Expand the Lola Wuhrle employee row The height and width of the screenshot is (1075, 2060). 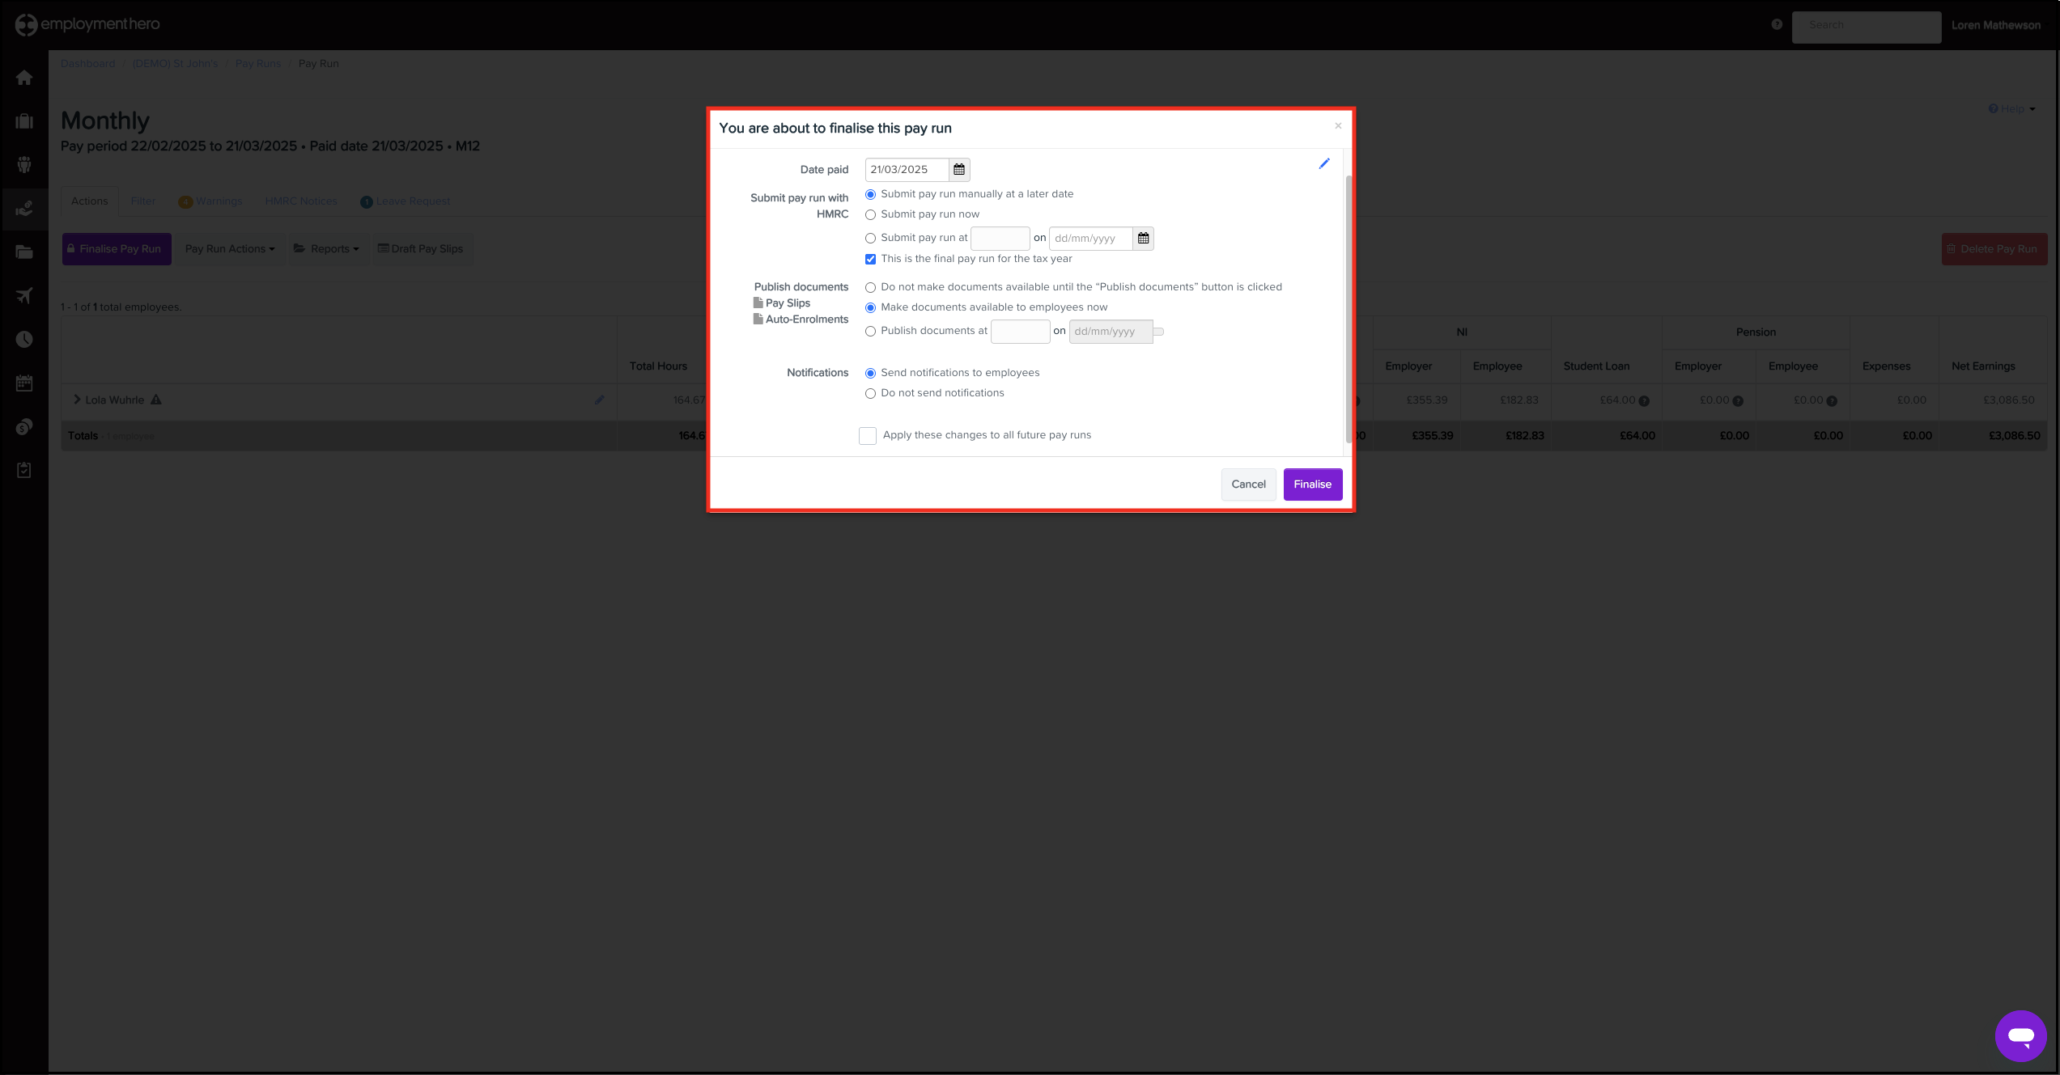[77, 400]
